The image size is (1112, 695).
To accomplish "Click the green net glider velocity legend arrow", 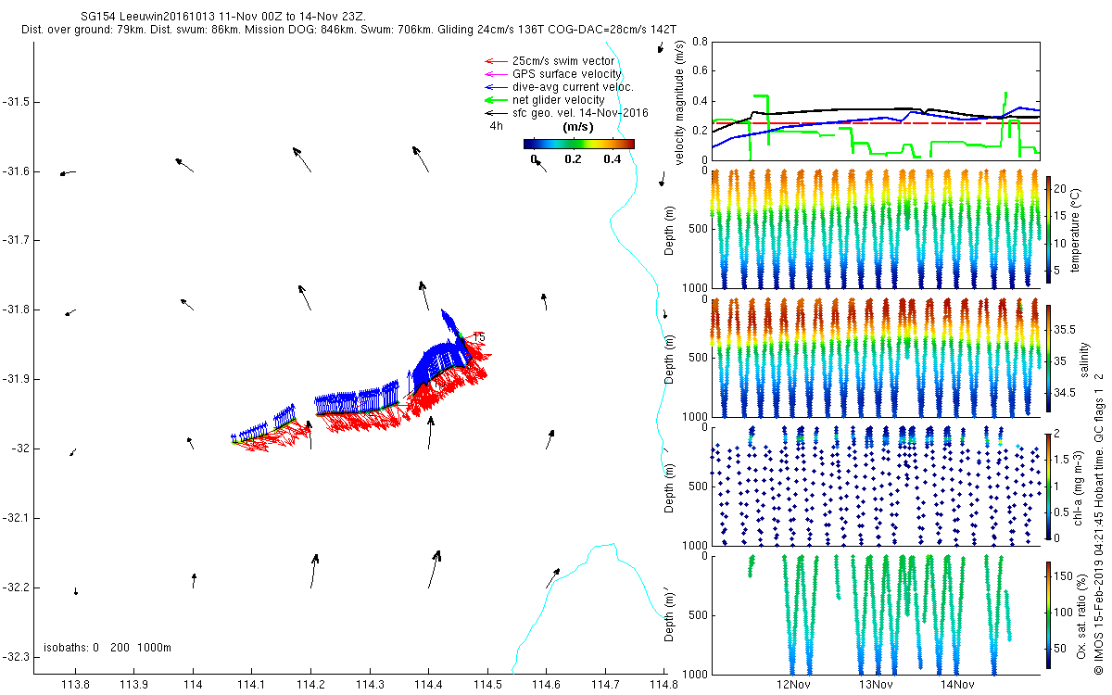I will coord(494,100).
